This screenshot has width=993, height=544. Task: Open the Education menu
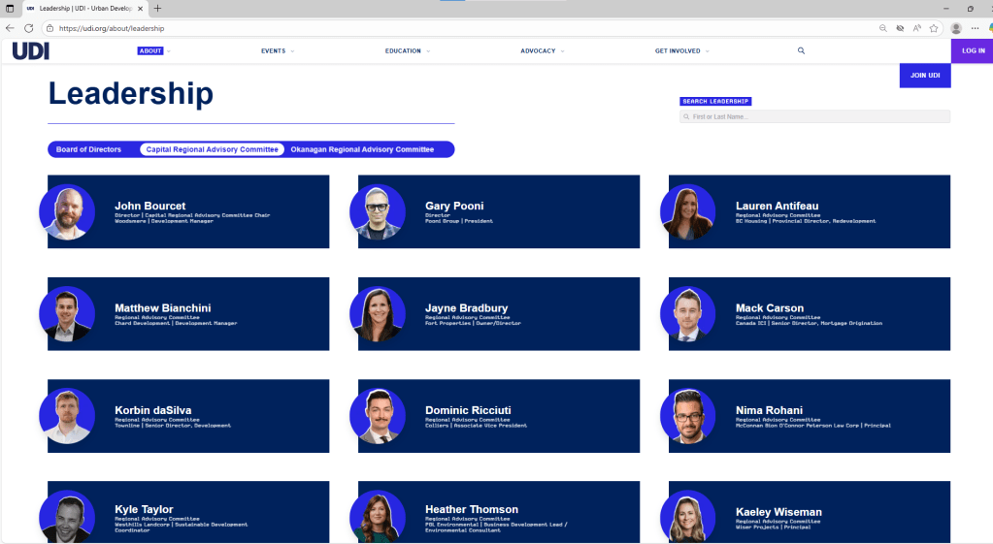(407, 50)
